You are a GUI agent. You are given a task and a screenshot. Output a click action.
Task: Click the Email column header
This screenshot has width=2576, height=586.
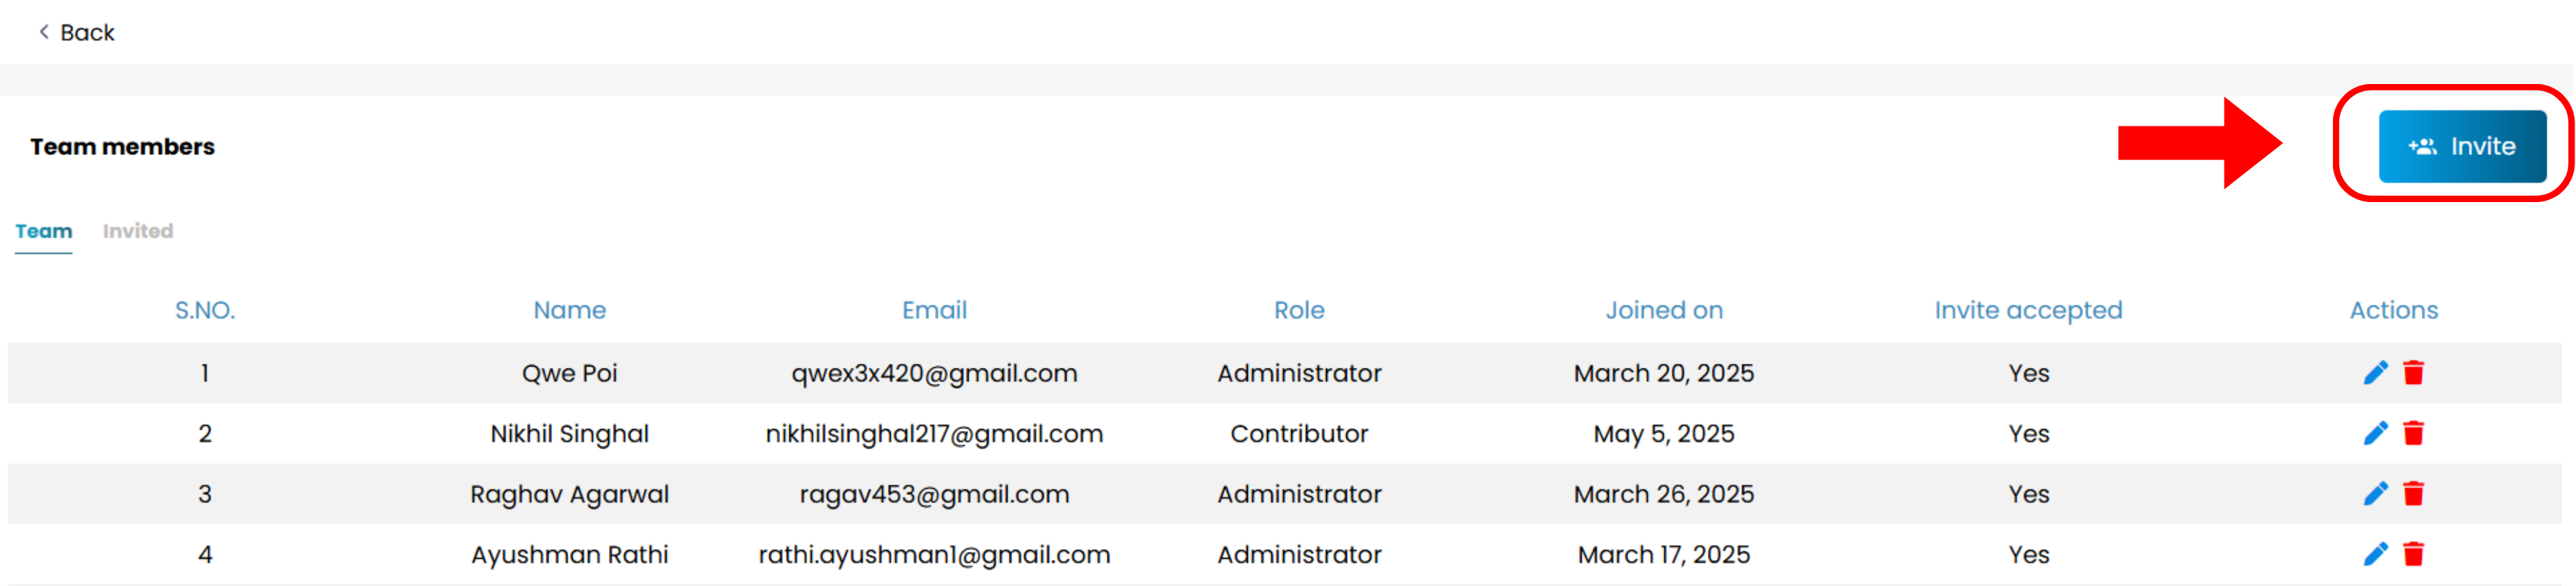[934, 310]
